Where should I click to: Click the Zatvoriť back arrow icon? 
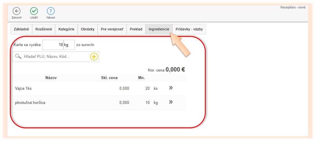(17, 11)
